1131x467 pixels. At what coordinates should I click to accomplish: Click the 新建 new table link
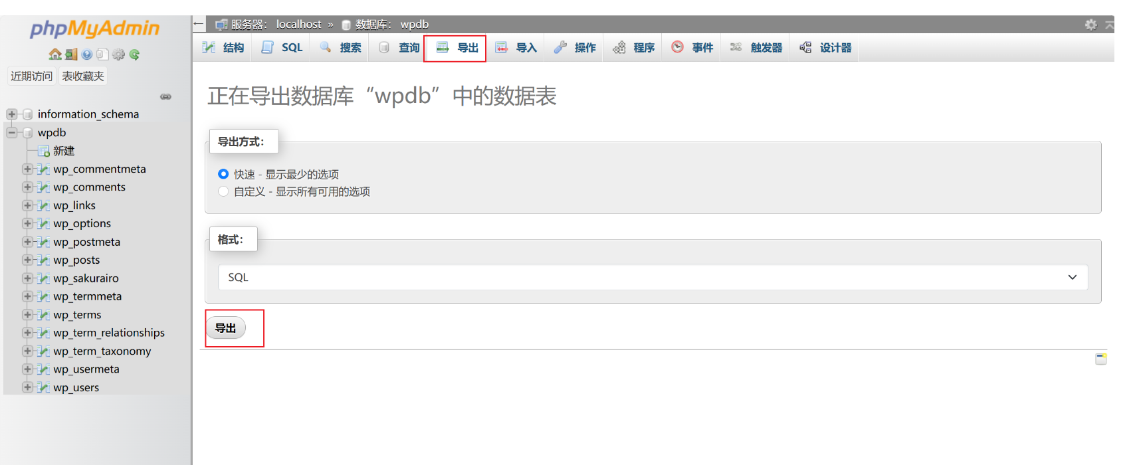(64, 151)
